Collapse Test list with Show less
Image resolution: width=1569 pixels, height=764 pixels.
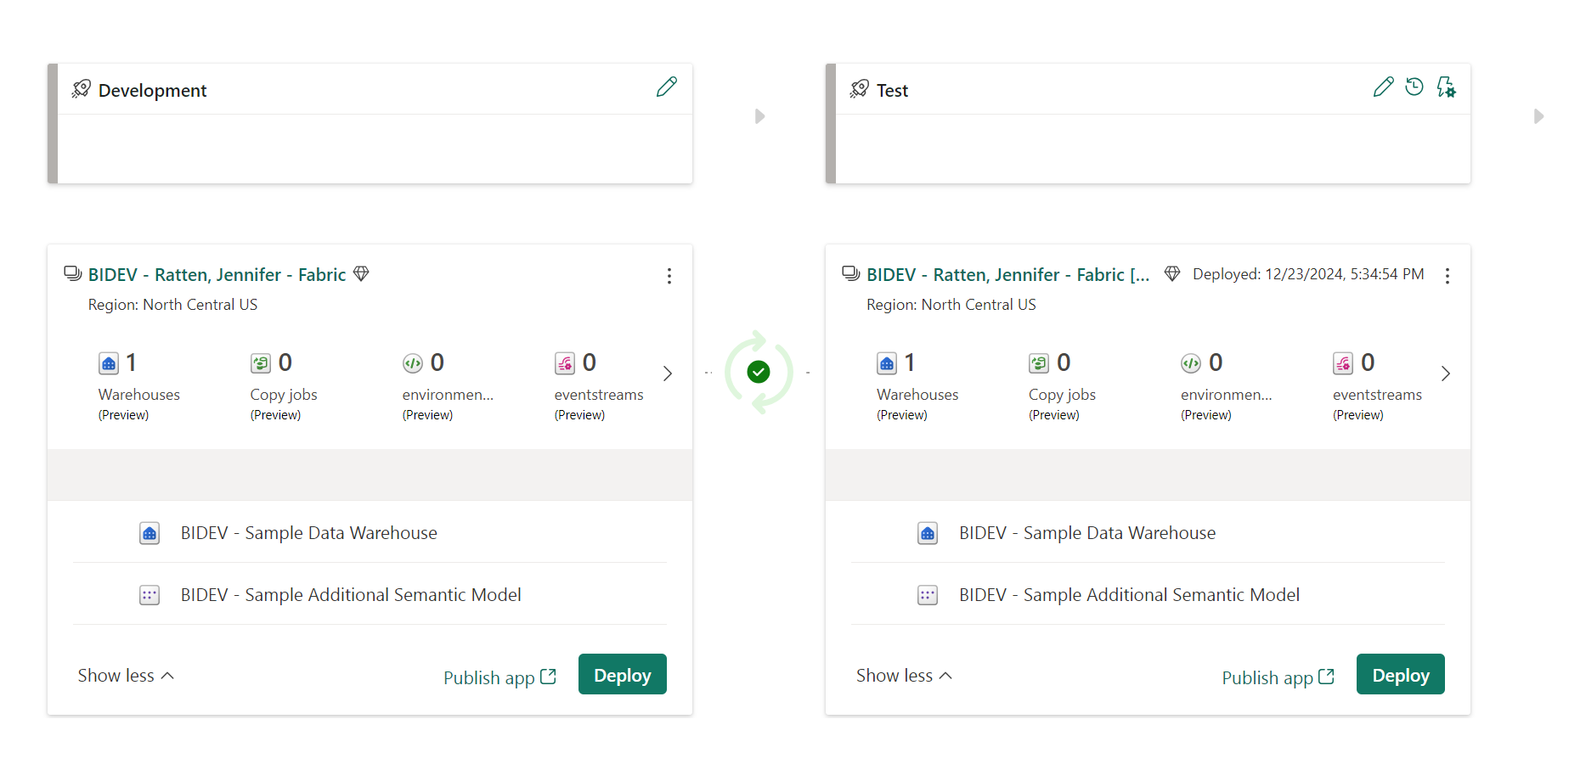click(904, 676)
